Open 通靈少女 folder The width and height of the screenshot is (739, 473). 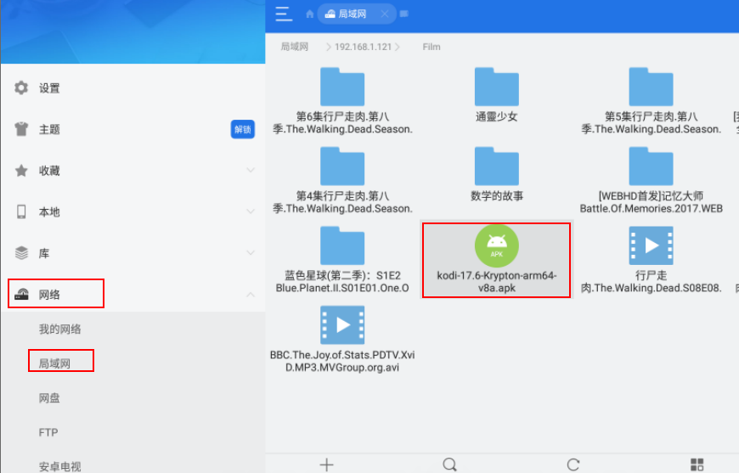point(497,87)
